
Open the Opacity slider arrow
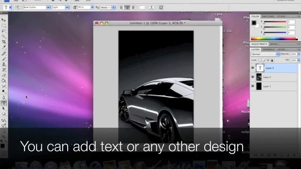(x=299, y=54)
